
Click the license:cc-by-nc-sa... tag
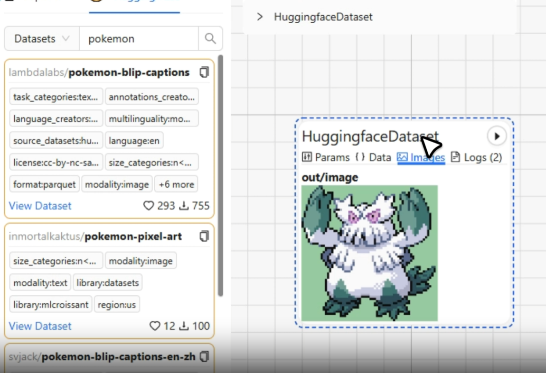[x=56, y=163]
